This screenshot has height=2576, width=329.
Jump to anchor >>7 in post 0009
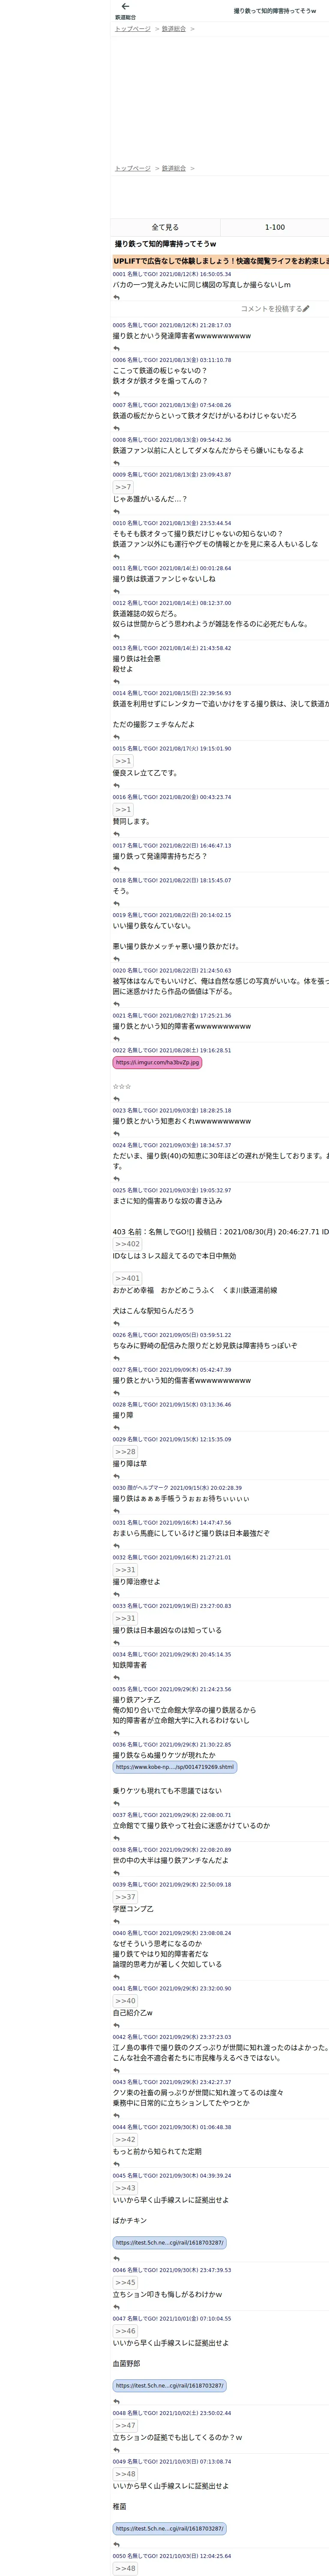[x=123, y=487]
